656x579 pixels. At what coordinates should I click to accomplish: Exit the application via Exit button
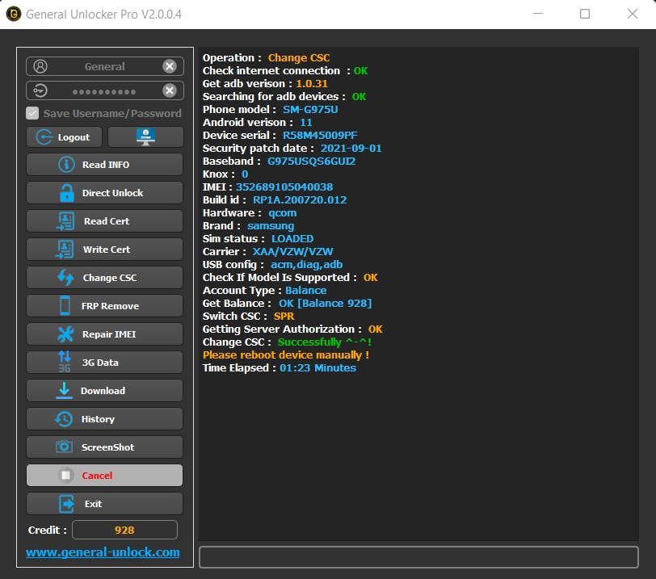click(x=104, y=504)
